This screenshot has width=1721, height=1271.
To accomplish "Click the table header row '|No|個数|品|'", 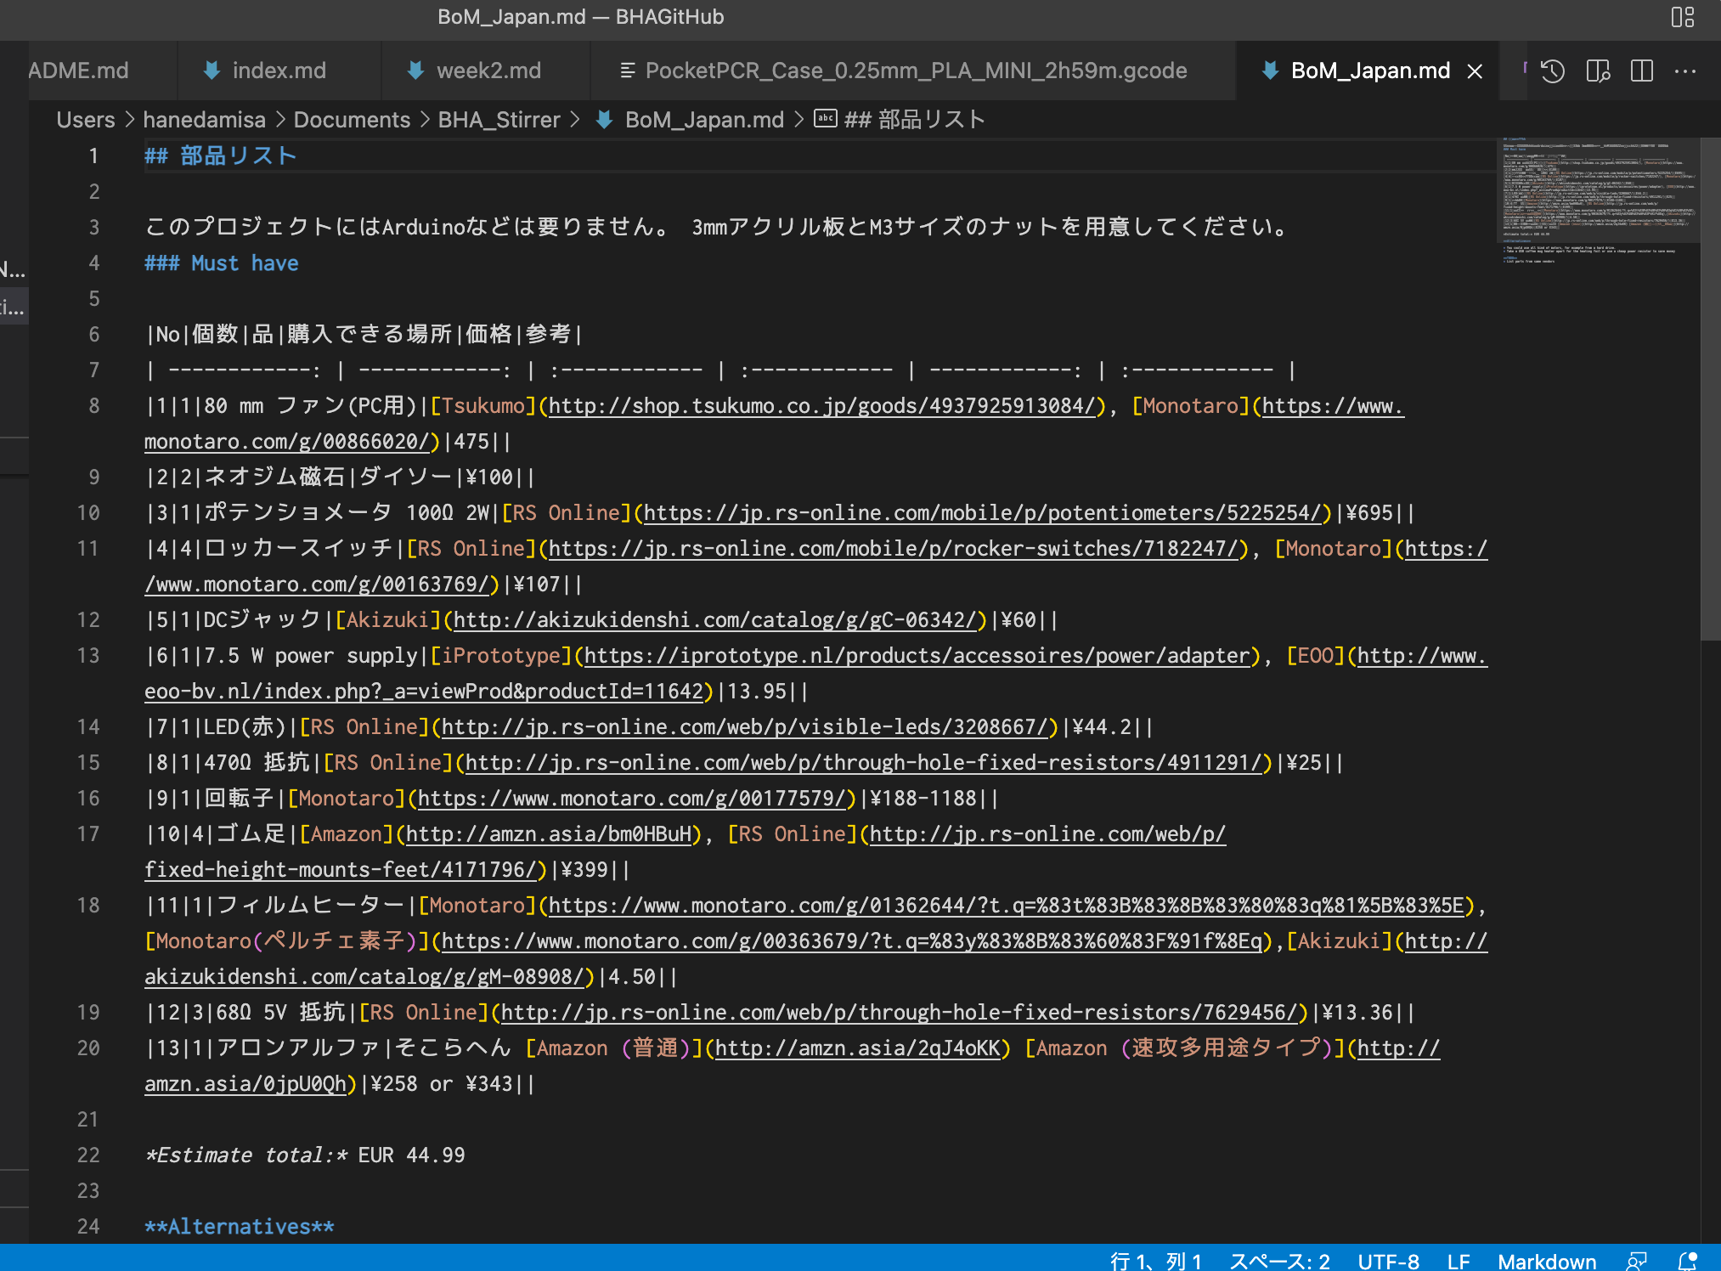I will pos(364,335).
